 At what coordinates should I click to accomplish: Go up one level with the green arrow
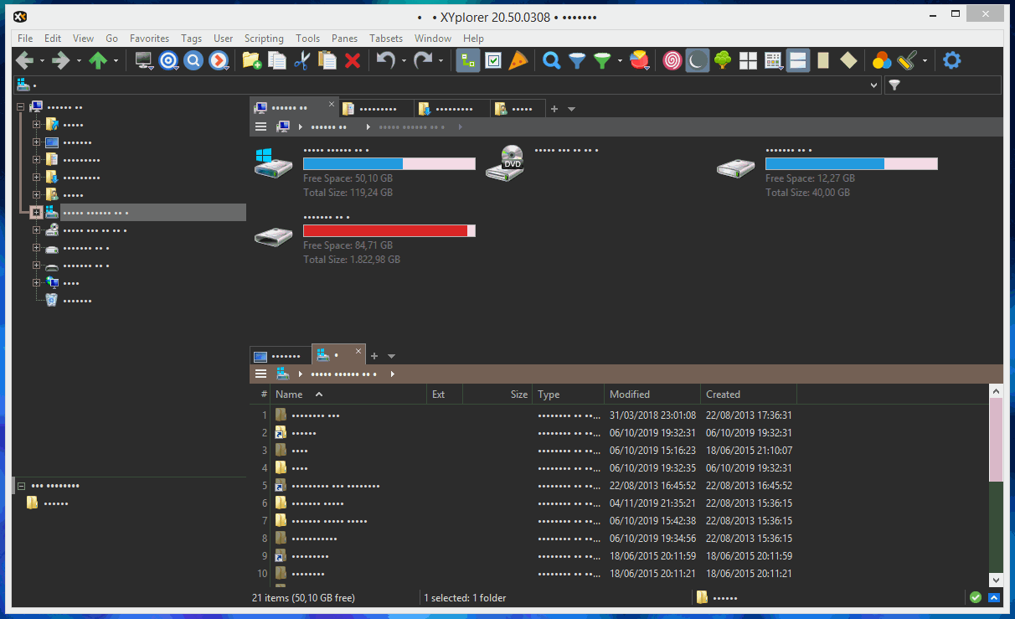[x=98, y=60]
